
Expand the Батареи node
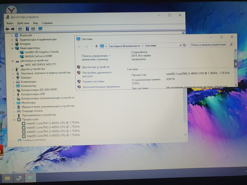[x=12, y=44]
